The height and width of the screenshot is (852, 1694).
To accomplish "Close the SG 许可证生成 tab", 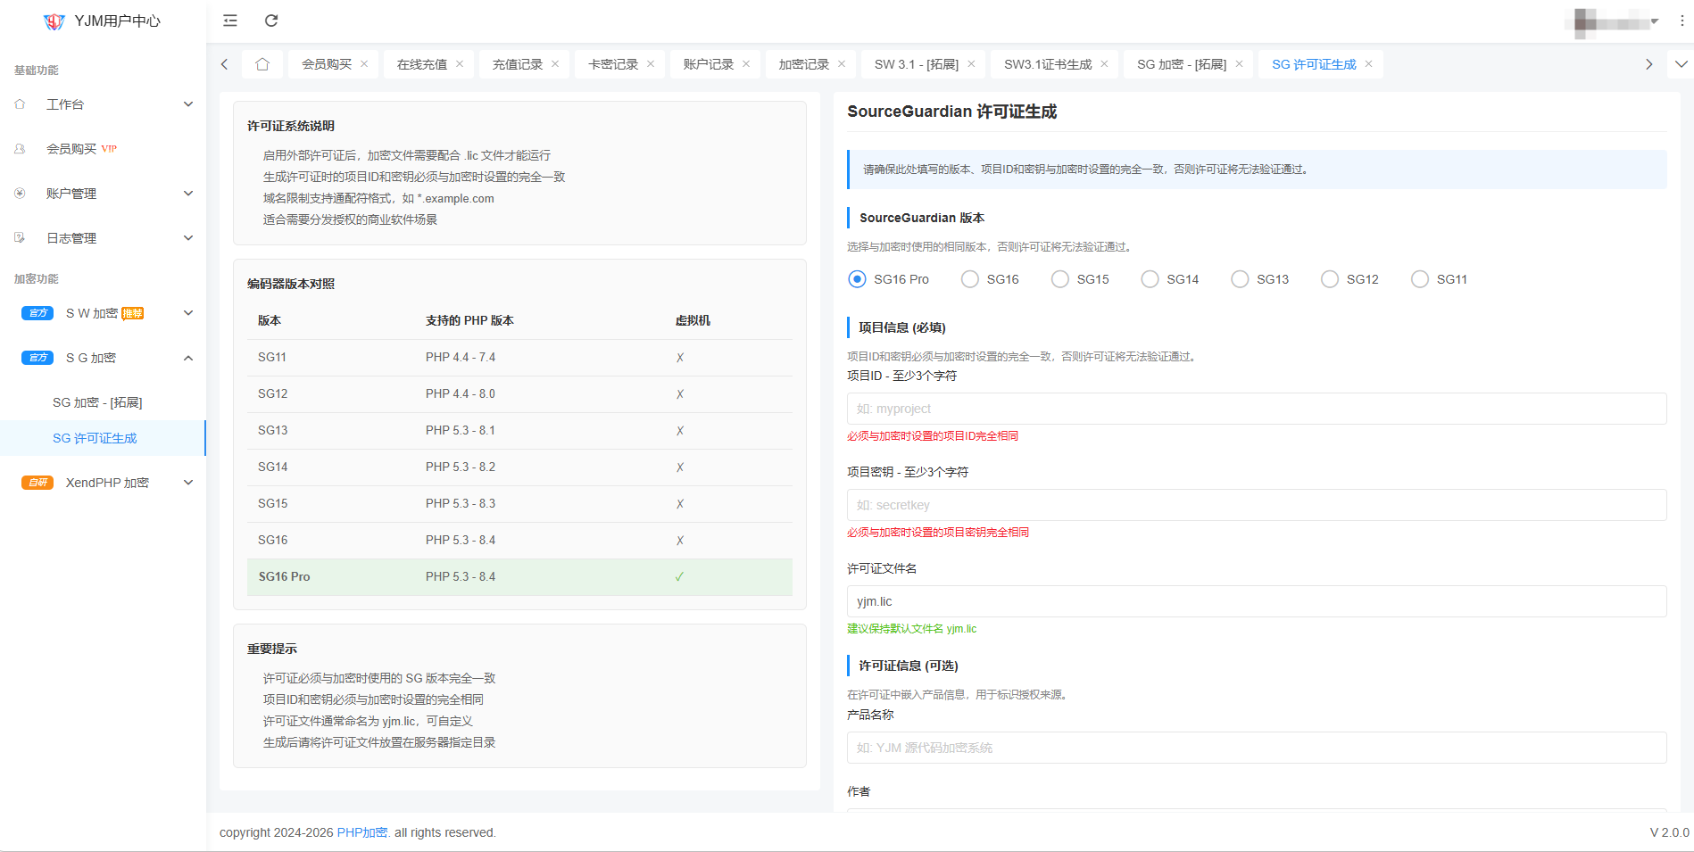I will (1368, 64).
